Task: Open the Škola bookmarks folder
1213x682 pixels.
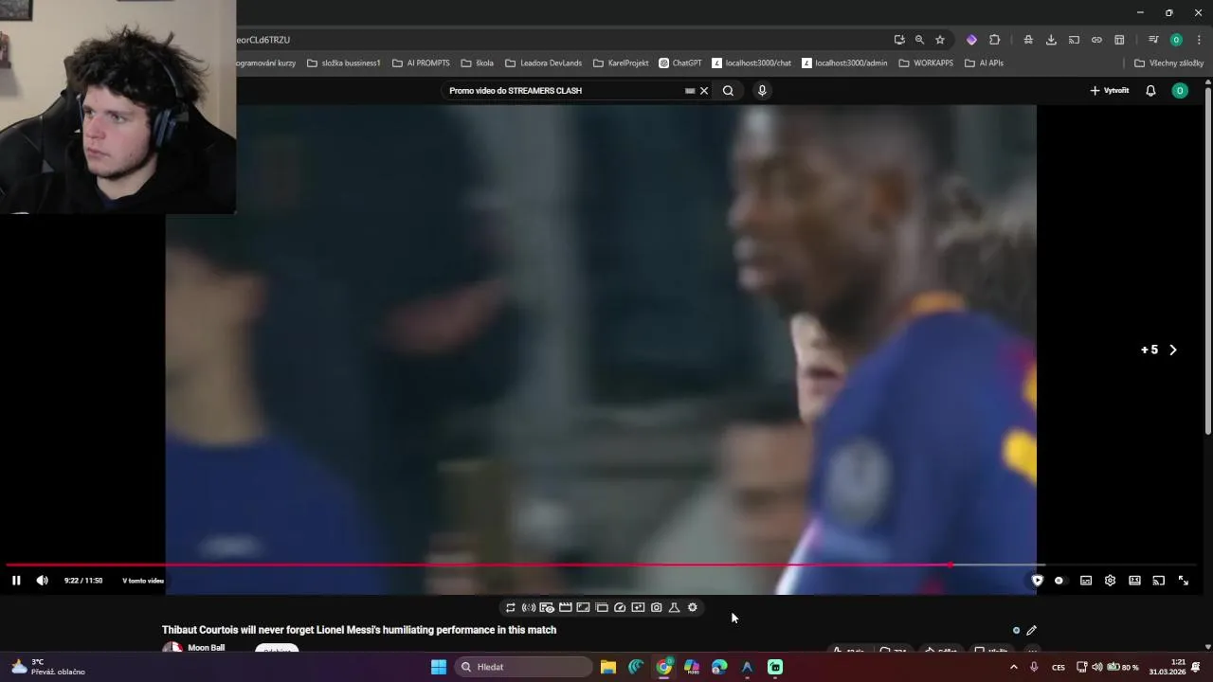Action: tap(478, 63)
